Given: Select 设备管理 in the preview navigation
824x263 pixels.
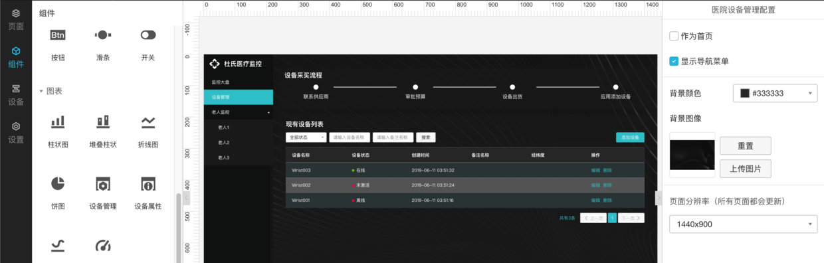Looking at the screenshot, I should (239, 98).
